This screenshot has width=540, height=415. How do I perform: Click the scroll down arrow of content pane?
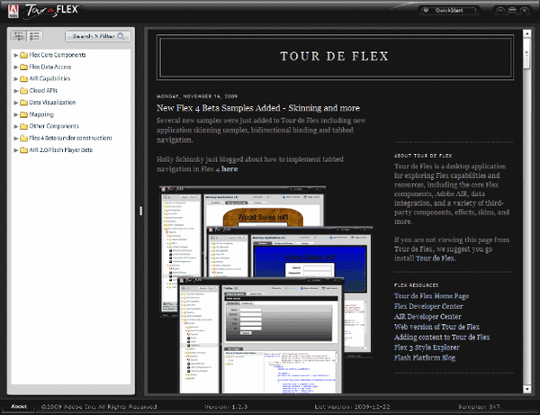pos(526,389)
